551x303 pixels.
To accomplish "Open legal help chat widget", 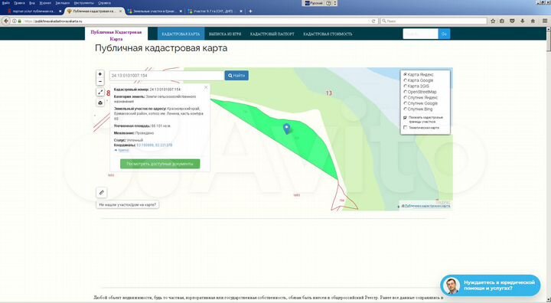I will [x=491, y=285].
